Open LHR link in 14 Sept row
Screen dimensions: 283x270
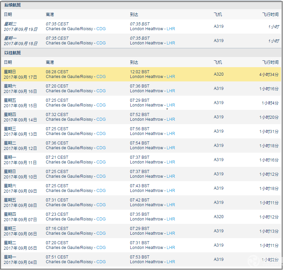coord(171,119)
